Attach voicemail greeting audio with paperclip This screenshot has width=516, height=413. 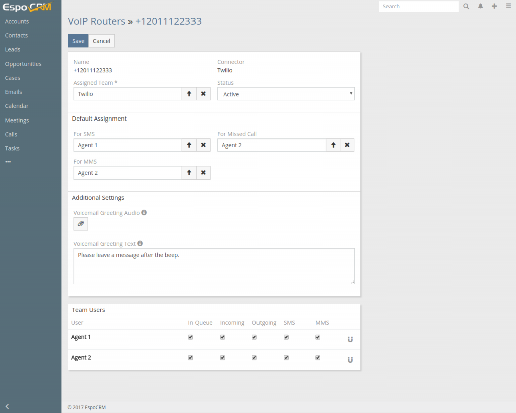click(81, 224)
